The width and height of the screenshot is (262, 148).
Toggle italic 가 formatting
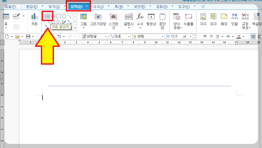[211, 36]
